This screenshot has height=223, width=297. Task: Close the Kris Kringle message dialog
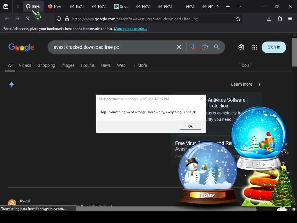click(201, 99)
